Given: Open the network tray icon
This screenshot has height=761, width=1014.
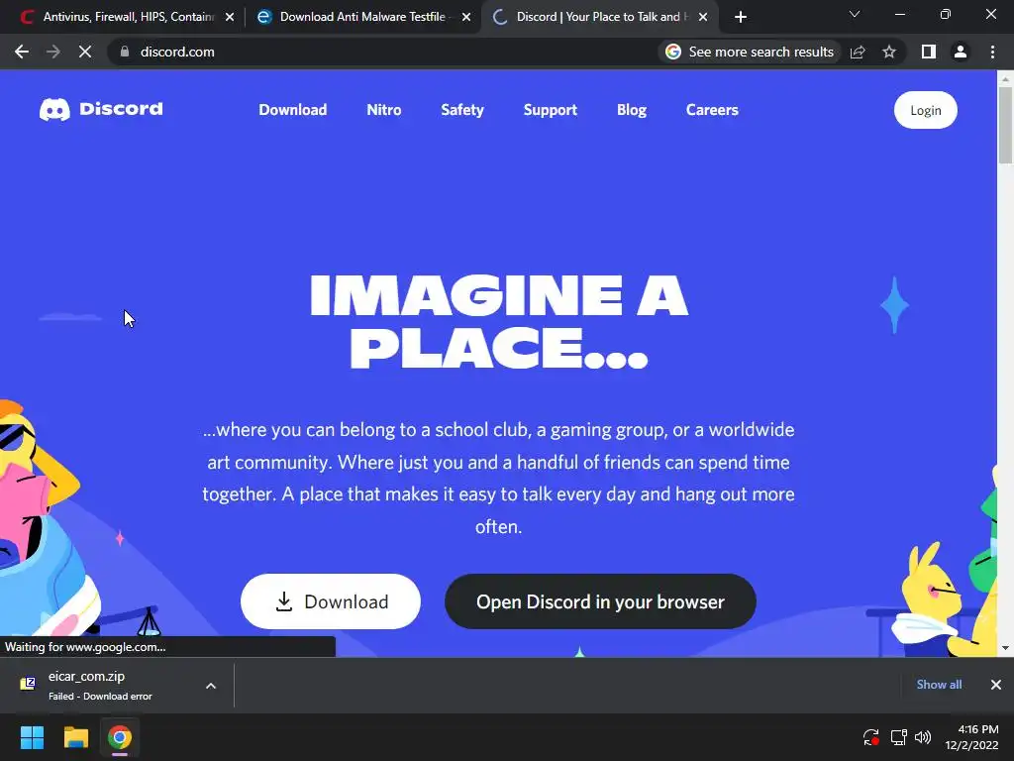Looking at the screenshot, I should [898, 737].
